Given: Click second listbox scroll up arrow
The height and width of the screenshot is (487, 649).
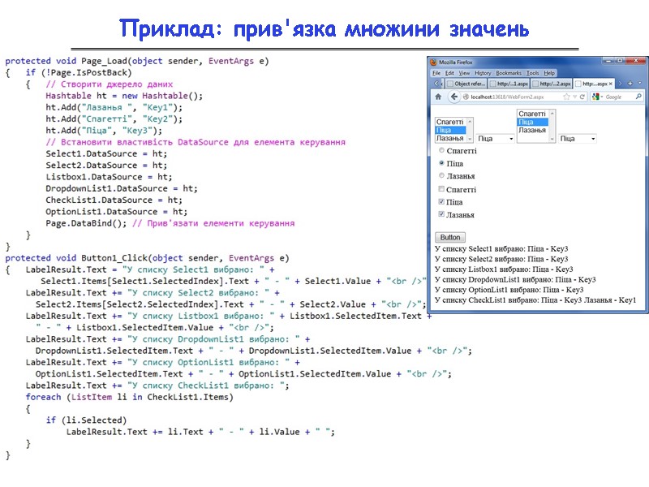Looking at the screenshot, I should (x=552, y=113).
